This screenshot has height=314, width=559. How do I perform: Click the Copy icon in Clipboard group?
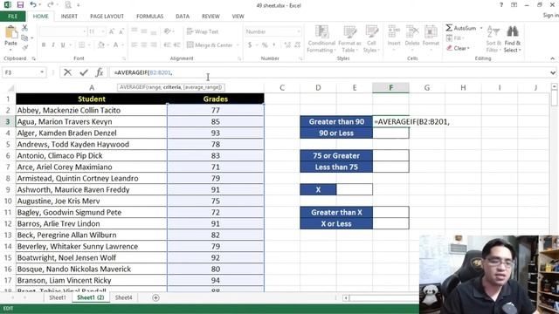pyautogui.click(x=24, y=38)
